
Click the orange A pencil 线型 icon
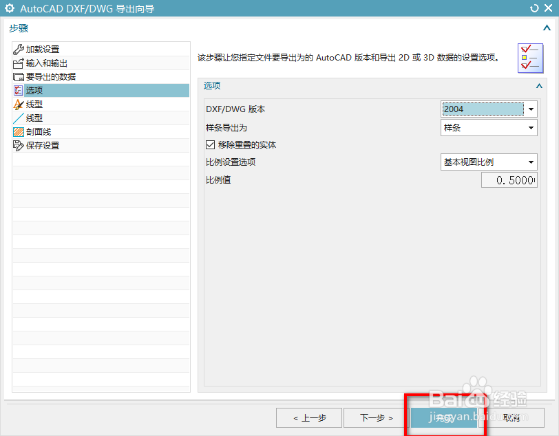[18, 105]
